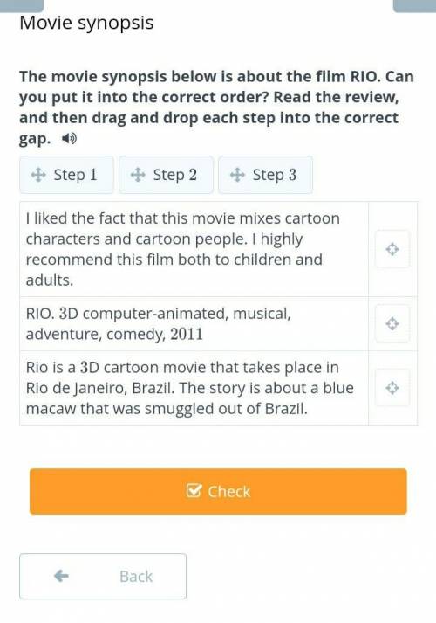Click drop target beside 'I liked the fact' text

pyautogui.click(x=392, y=249)
